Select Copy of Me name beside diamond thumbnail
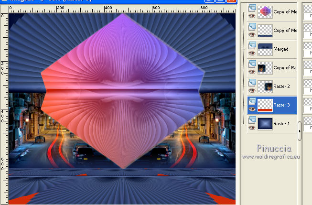The image size is (312, 205). tap(285, 12)
